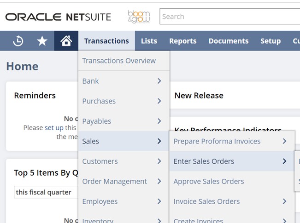Viewport: 300px width, 223px height.
Task: Click the Bloom & Grow company logo
Action: [139, 17]
